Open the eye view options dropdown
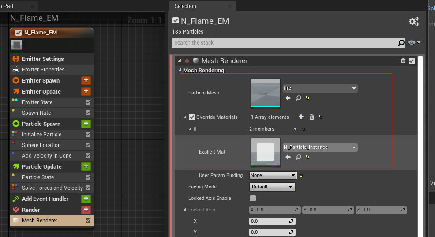Image resolution: width=435 pixels, height=237 pixels. (414, 42)
